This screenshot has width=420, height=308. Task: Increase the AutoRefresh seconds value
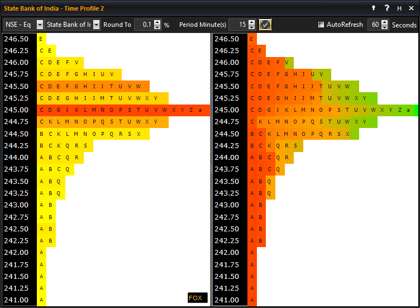(x=385, y=22)
